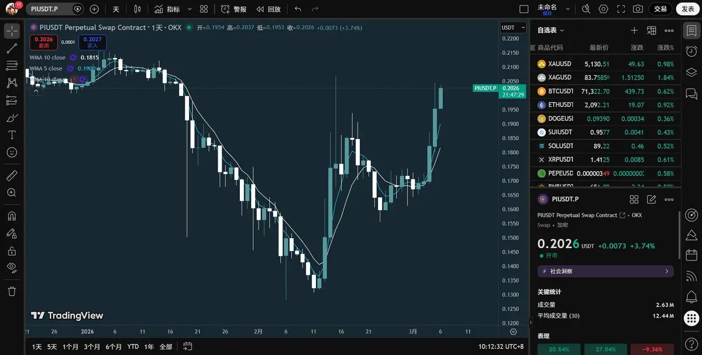
Task: Select the 3个月 date range
Action: [x=92, y=346]
